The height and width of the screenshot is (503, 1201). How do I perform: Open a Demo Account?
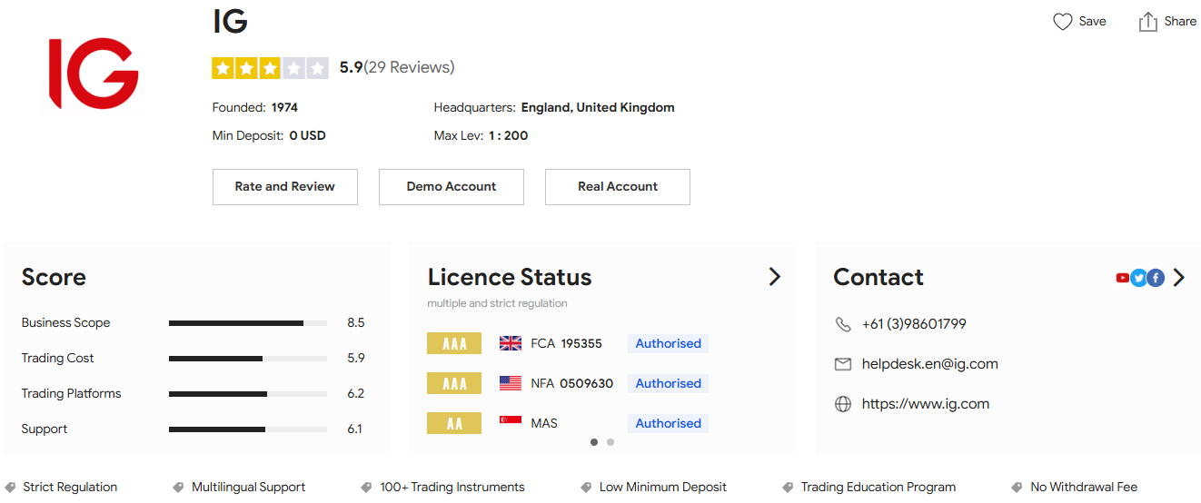451,187
